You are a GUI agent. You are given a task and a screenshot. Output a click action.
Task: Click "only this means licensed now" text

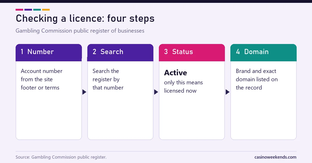point(183,87)
